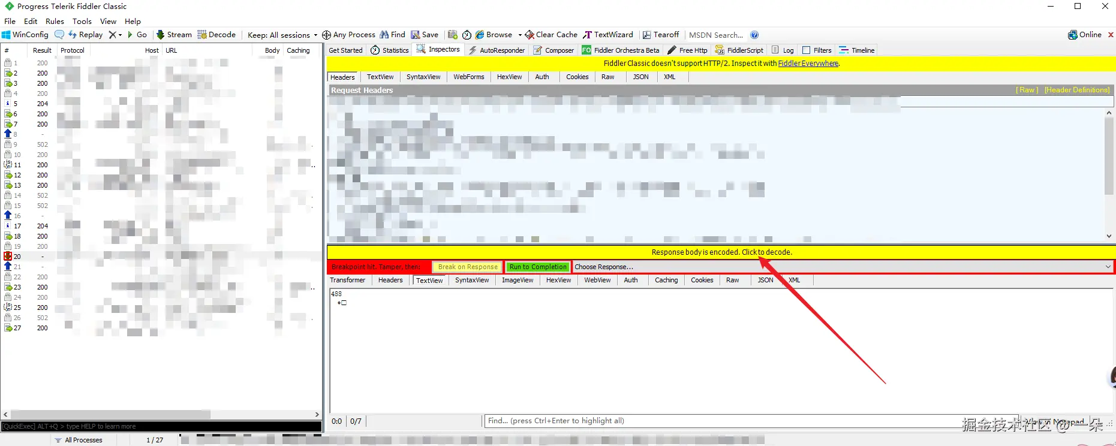Click the camera screenshot icon
The width and height of the screenshot is (1116, 446).
click(453, 35)
